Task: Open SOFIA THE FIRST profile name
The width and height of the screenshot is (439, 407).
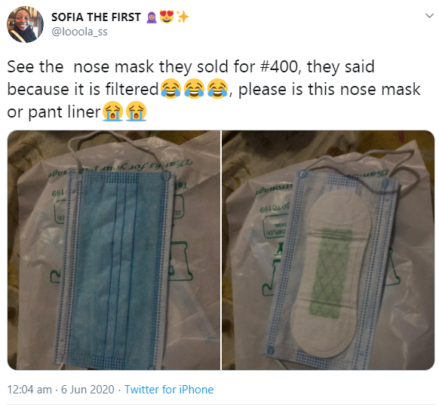Action: click(96, 17)
